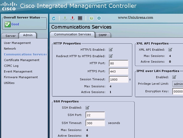Open the Privilege Level Limit dropdown
The width and height of the screenshot is (183, 138).
pos(178,84)
